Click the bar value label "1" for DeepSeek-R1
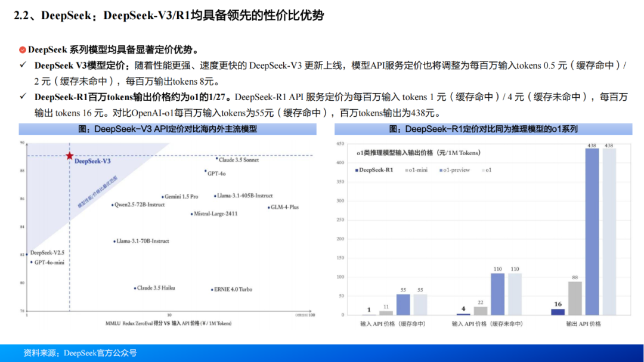The height and width of the screenshot is (362, 644). (369, 310)
